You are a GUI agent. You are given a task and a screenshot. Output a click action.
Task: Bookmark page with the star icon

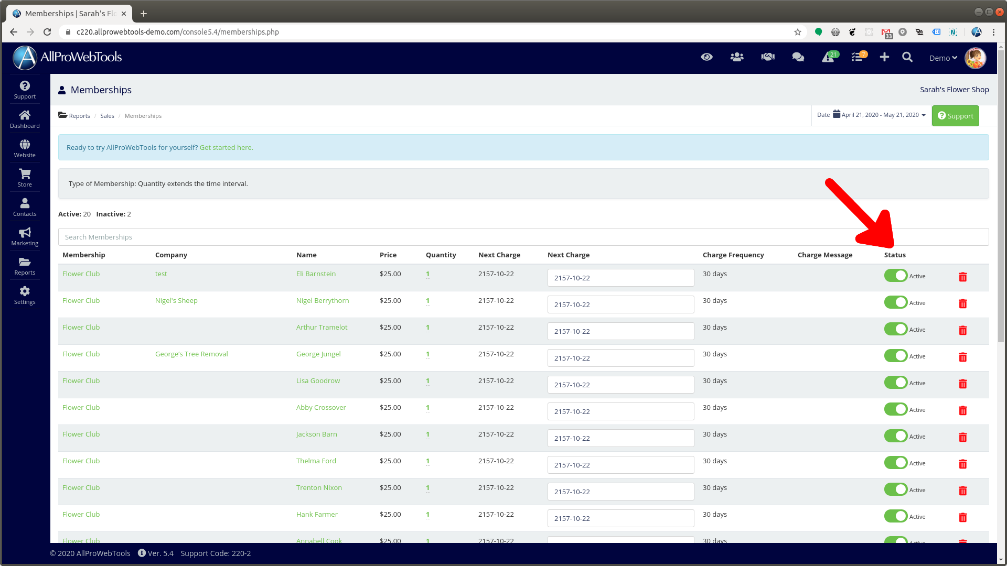[x=797, y=32]
